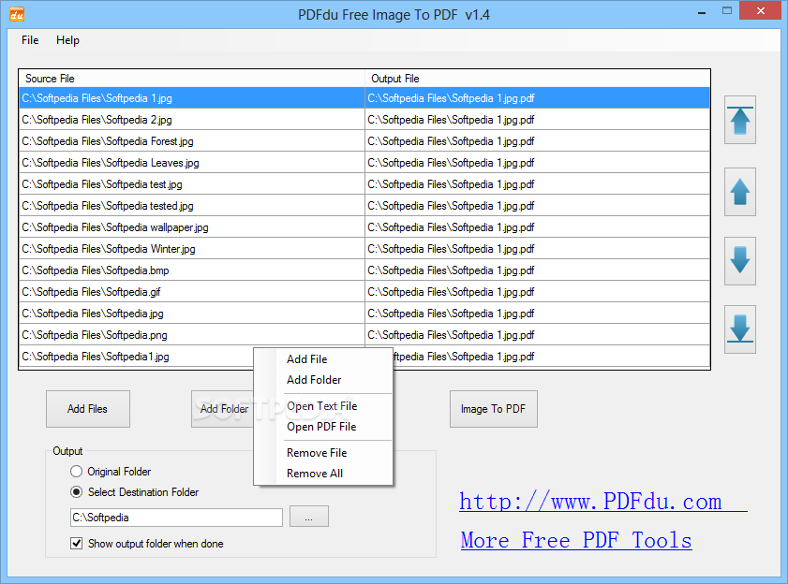Click the Source File column header

192,79
